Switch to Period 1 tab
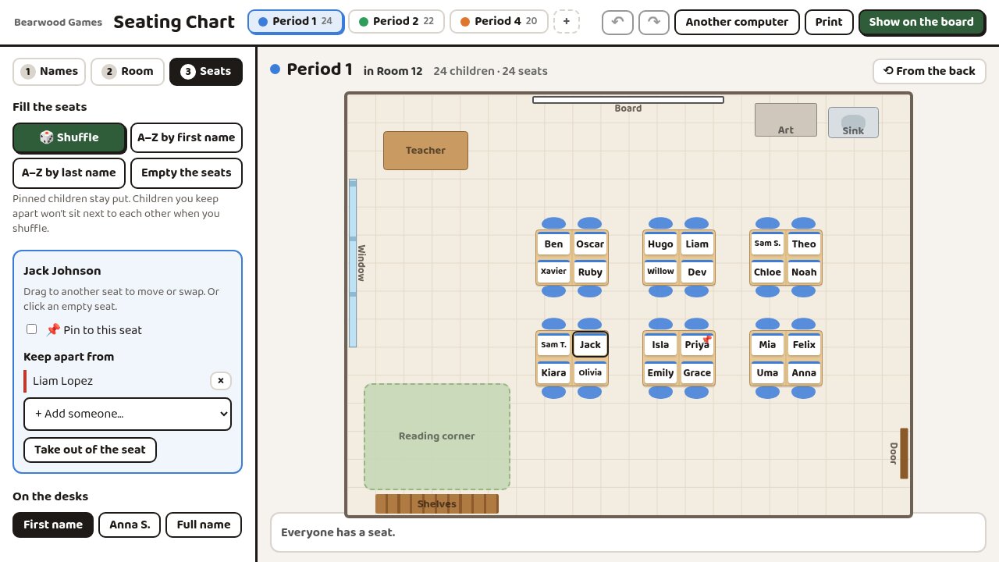This screenshot has width=999, height=562. (295, 22)
